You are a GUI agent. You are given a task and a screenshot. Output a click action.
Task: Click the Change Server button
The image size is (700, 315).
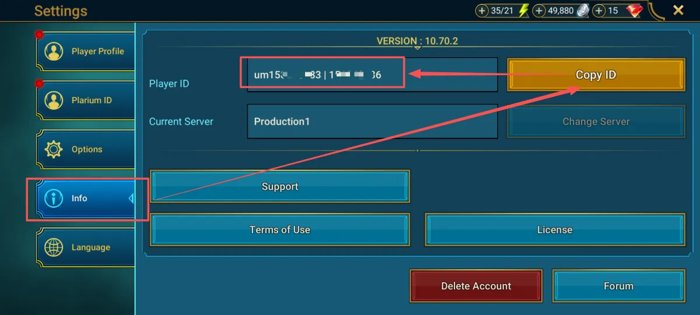coord(596,122)
